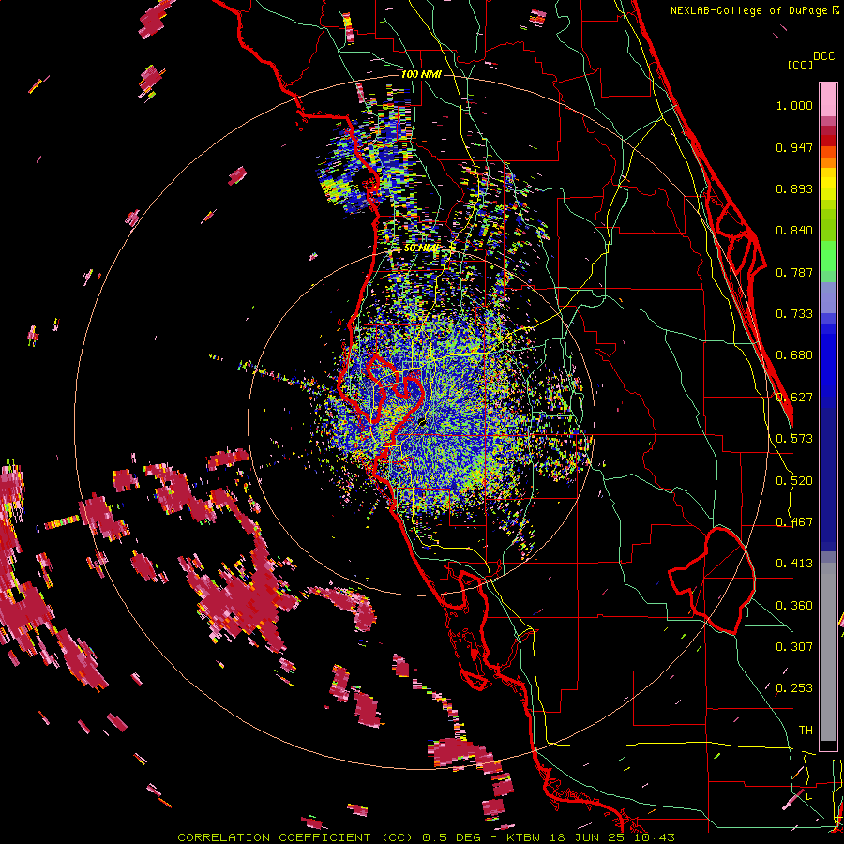Click the 0.947 value on the color scale
Screen dimensions: 844x844
[x=794, y=147]
